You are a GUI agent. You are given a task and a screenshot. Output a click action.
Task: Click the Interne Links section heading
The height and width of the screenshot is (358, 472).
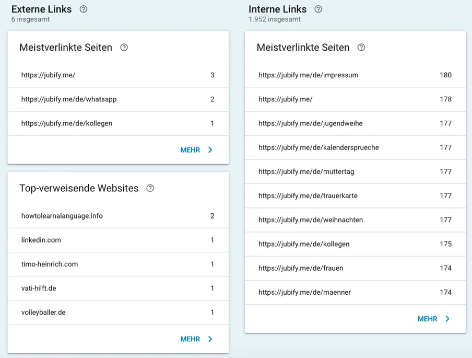277,9
